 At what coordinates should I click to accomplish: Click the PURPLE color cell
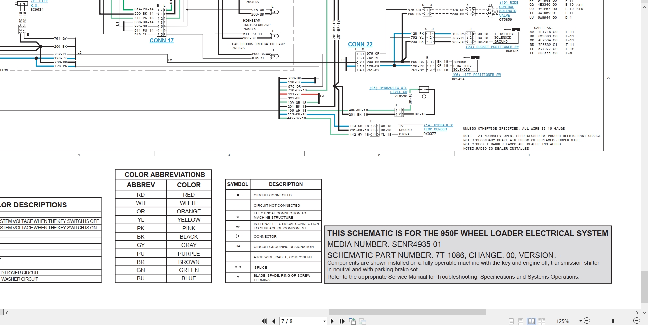pos(189,254)
